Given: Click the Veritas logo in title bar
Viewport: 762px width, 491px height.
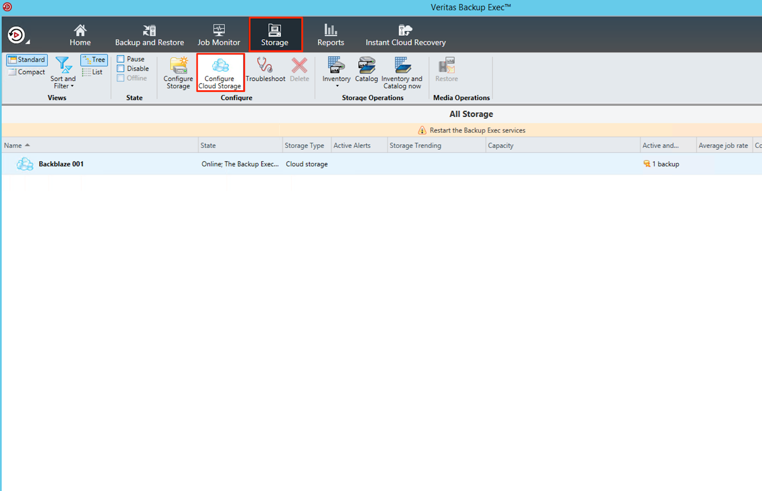Looking at the screenshot, I should coord(7,7).
